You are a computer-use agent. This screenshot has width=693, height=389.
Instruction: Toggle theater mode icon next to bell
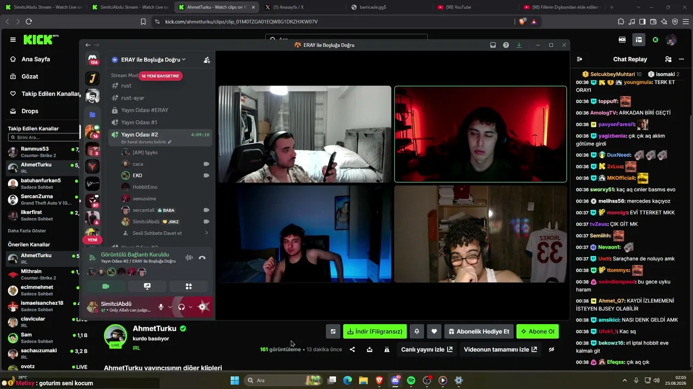tap(333, 332)
